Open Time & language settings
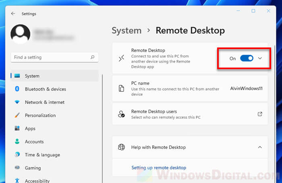The image size is (282, 183). coord(42,155)
